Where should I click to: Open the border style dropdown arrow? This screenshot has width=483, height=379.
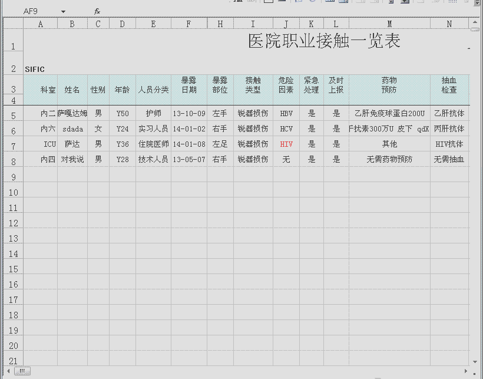(274, 2)
